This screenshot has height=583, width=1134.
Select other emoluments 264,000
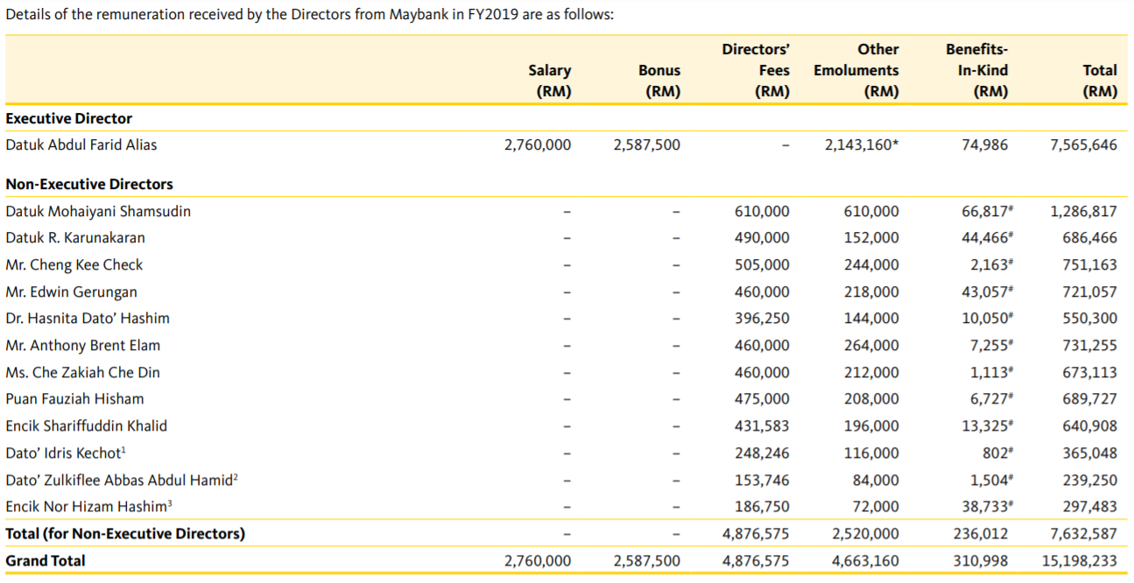[871, 345]
